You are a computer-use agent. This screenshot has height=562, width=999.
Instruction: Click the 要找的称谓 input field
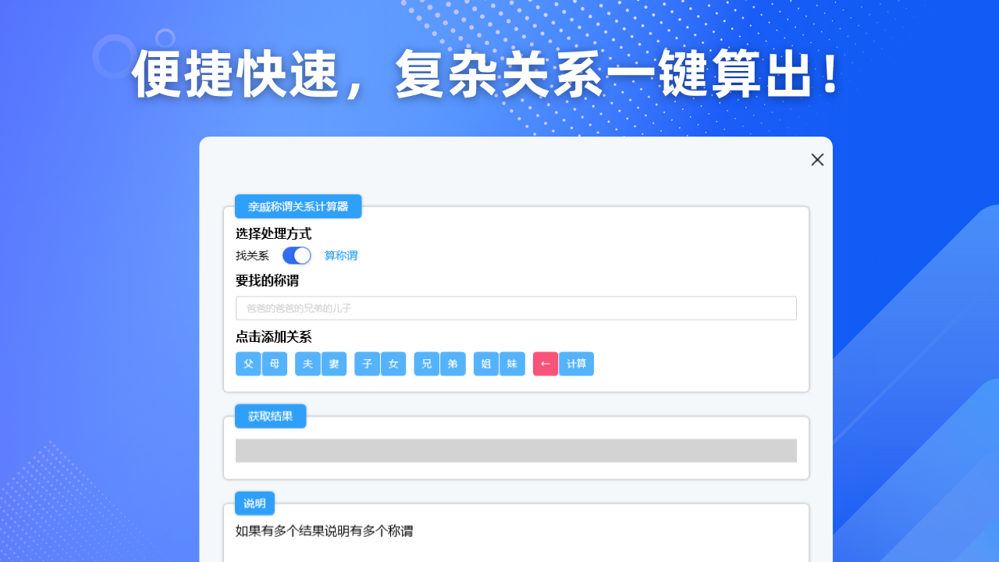click(x=516, y=308)
